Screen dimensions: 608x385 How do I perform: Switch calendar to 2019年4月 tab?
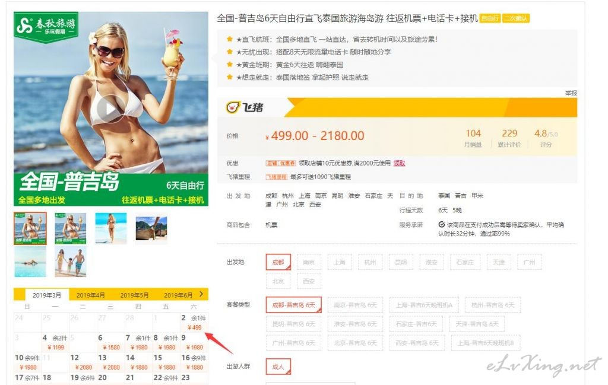pyautogui.click(x=91, y=295)
